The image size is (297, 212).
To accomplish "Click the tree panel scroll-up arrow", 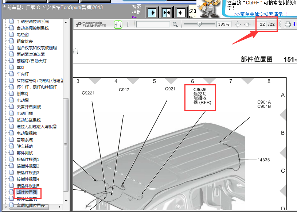I will coord(66,22).
